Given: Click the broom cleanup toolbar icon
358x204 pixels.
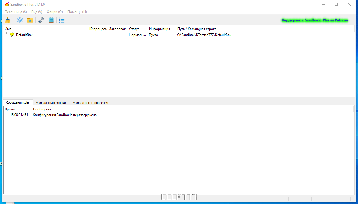Looking at the screenshot, I should pyautogui.click(x=8, y=20).
